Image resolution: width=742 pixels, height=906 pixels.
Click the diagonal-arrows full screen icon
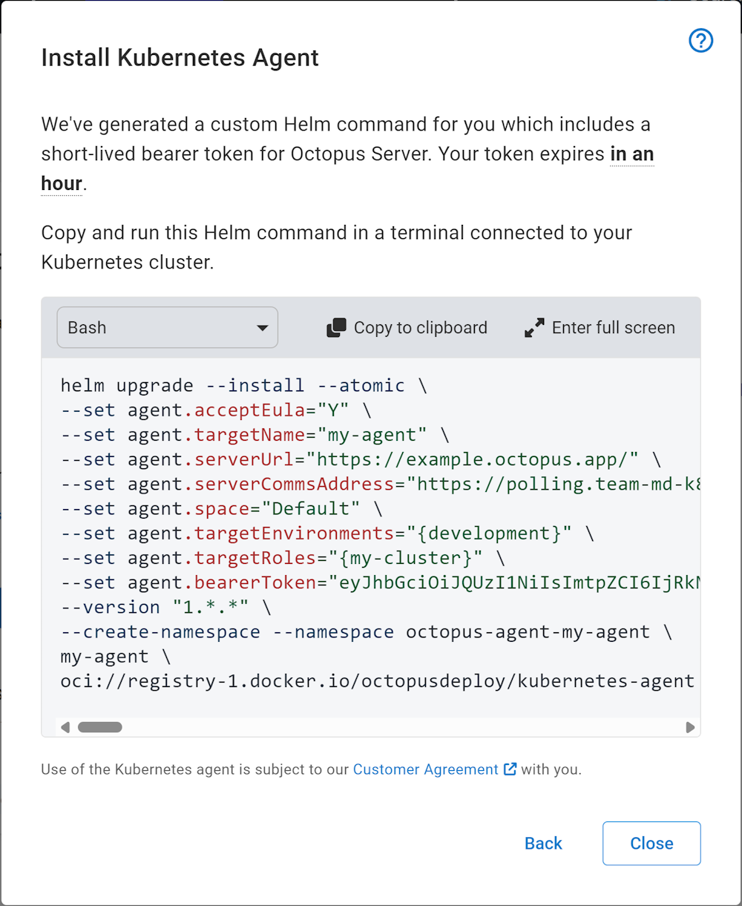(x=533, y=327)
